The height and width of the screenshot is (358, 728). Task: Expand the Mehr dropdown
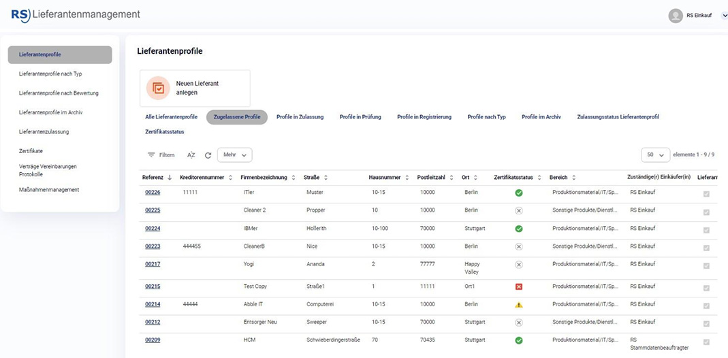click(x=234, y=155)
